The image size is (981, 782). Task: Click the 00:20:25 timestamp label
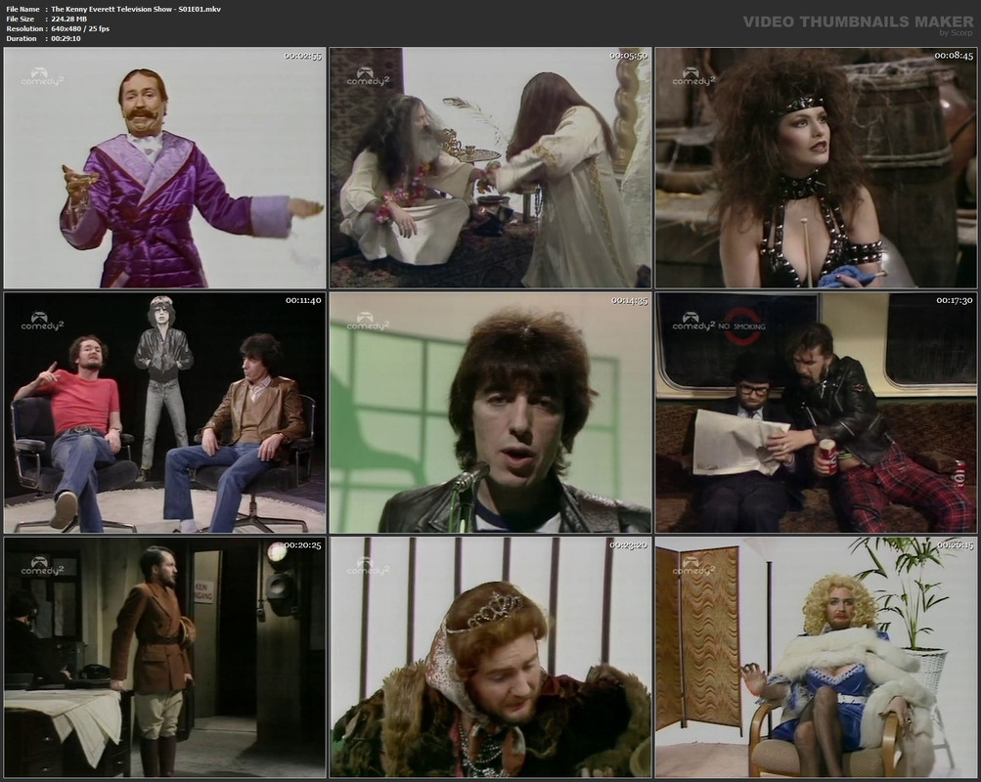[x=303, y=545]
